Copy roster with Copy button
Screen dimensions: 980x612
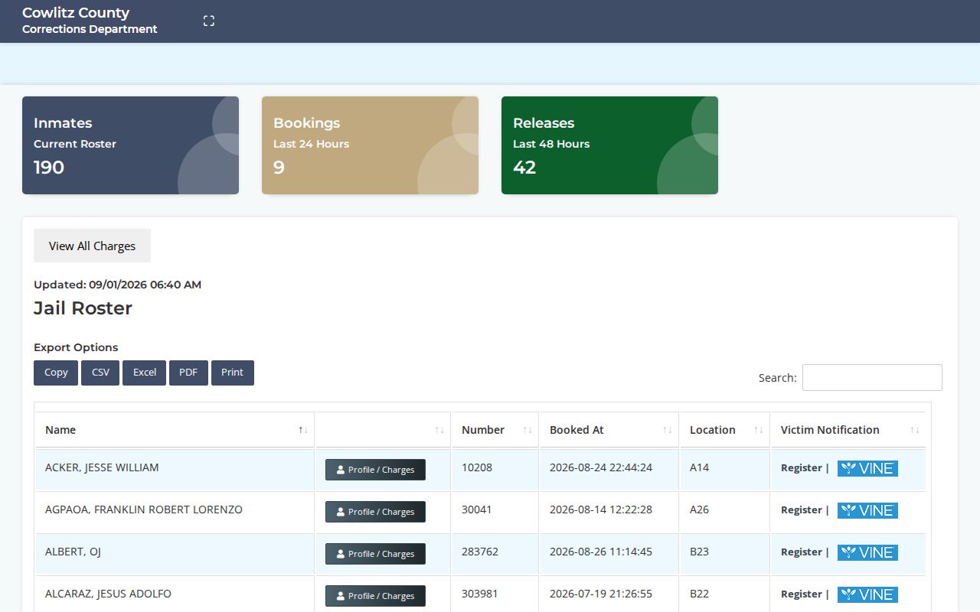56,373
